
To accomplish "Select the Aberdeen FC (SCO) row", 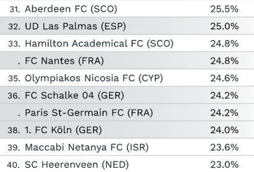I will pyautogui.click(x=127, y=9).
